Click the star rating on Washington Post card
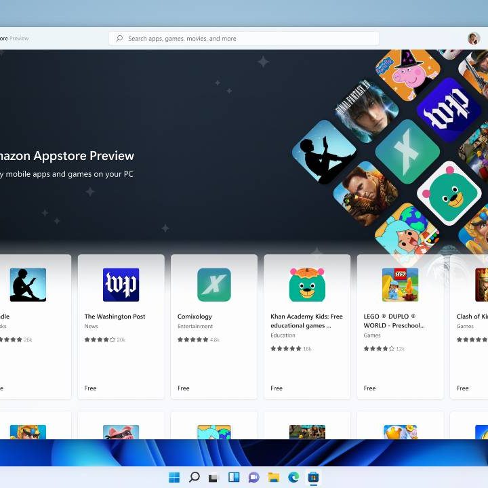Screen dimensions: 488x488 point(100,340)
